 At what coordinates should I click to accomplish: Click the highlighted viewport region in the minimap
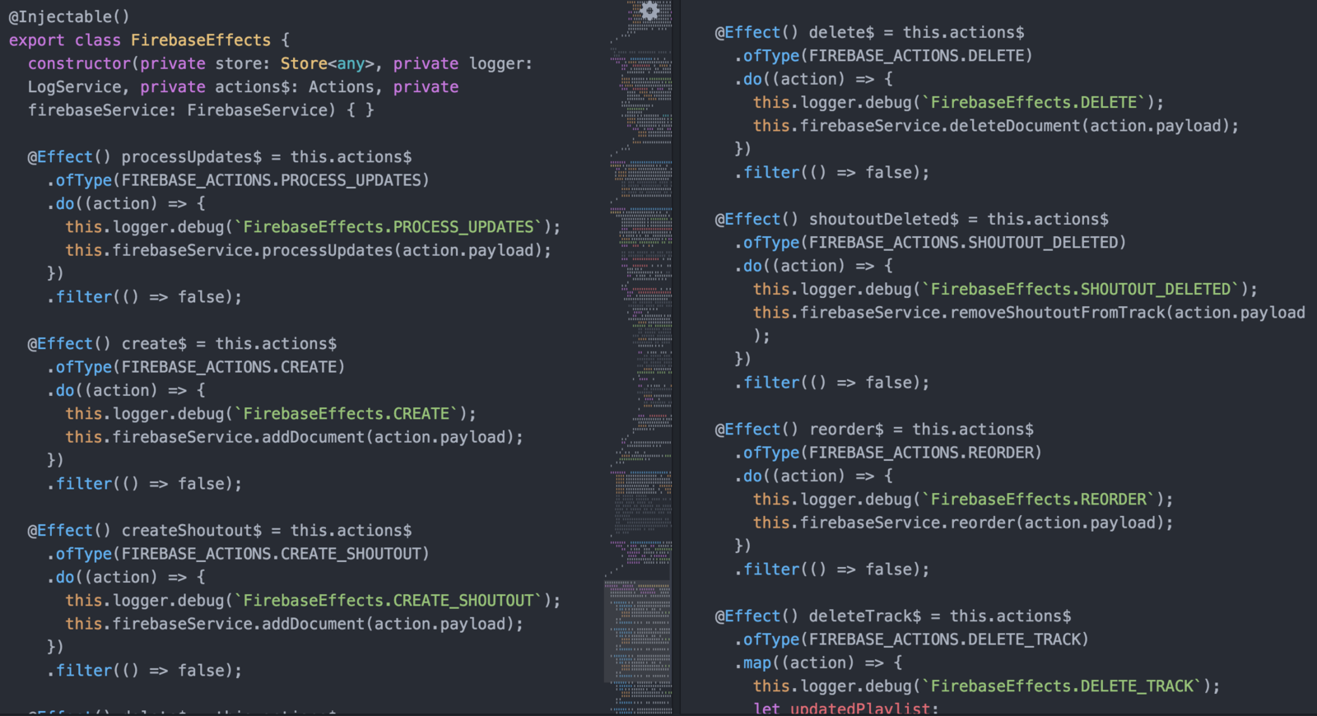pyautogui.click(x=638, y=631)
